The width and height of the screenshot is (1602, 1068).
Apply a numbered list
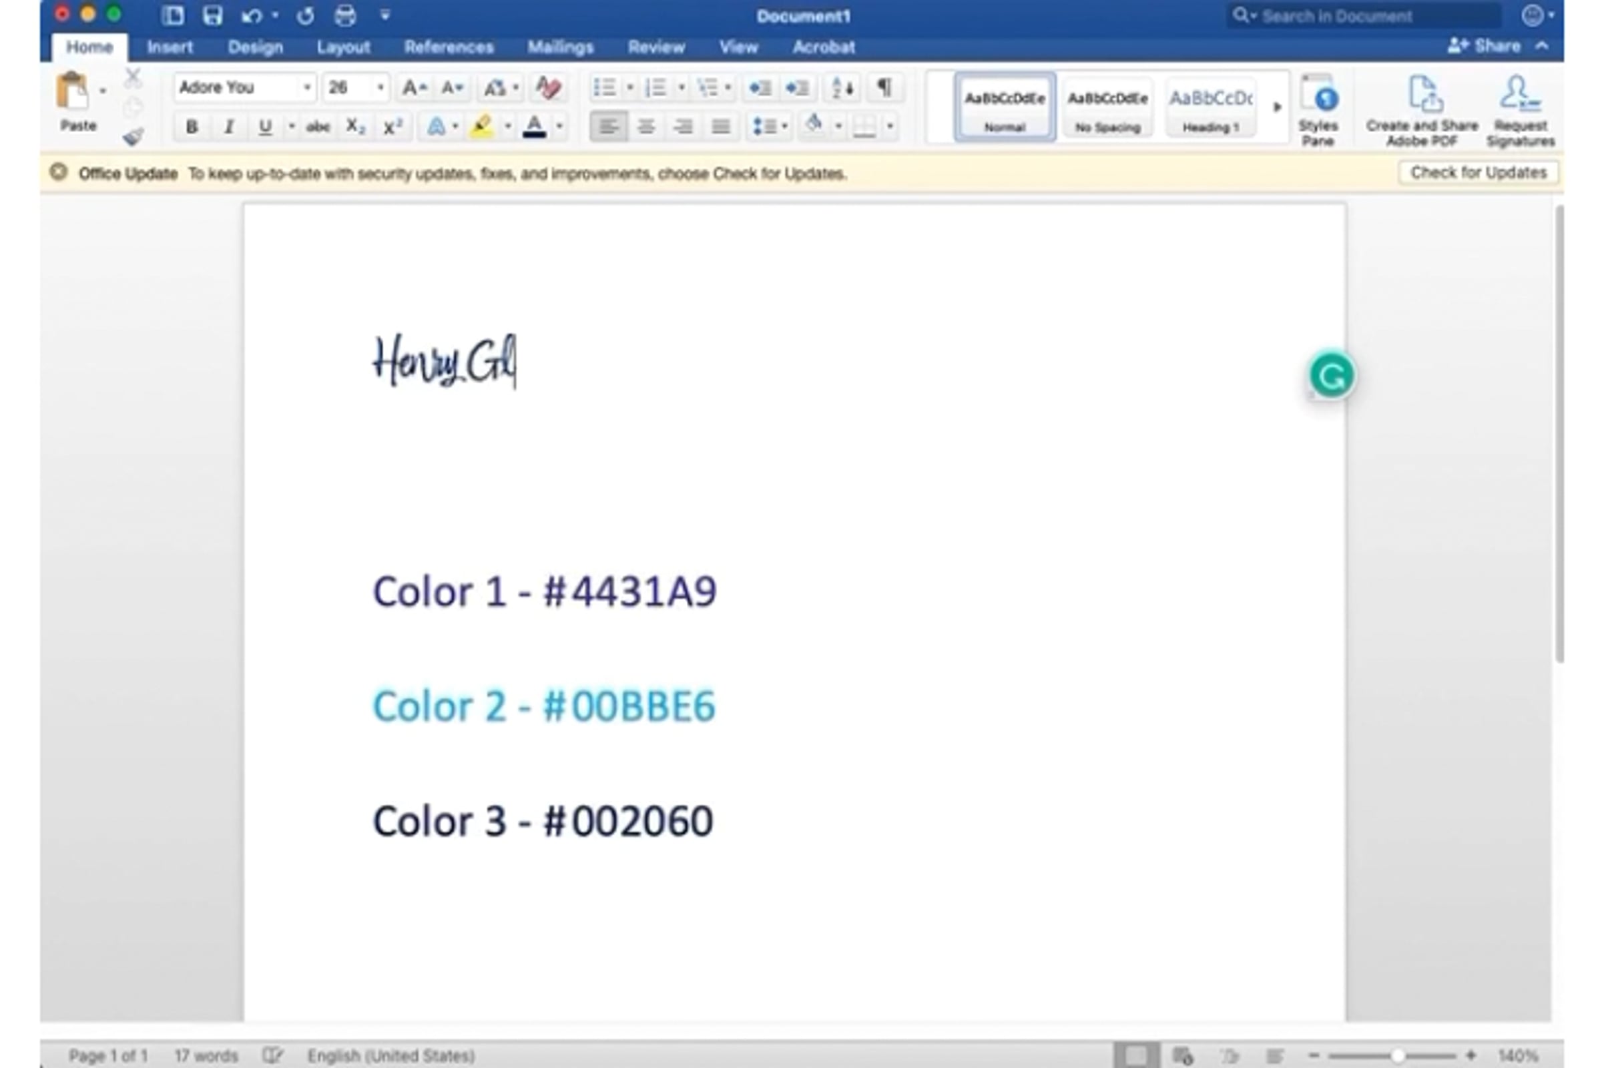point(655,87)
